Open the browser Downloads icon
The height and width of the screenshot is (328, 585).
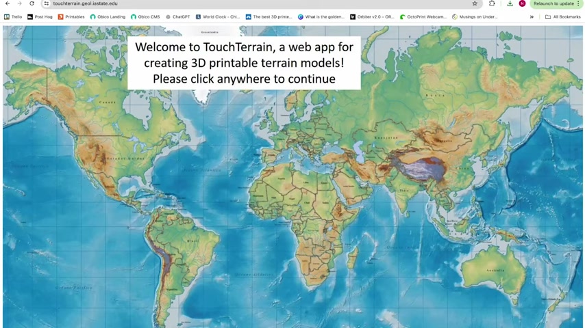pos(510,3)
